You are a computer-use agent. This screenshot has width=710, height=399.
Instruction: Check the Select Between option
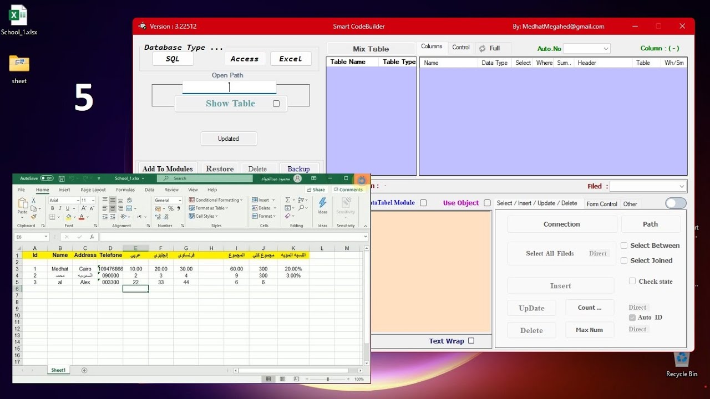[624, 245]
